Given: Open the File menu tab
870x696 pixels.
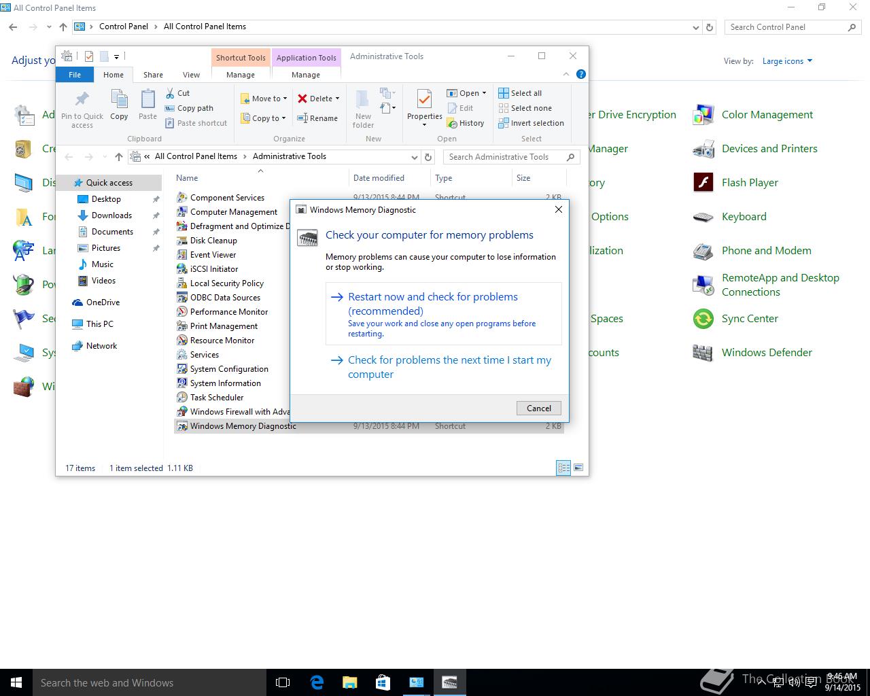Looking at the screenshot, I should pos(75,75).
